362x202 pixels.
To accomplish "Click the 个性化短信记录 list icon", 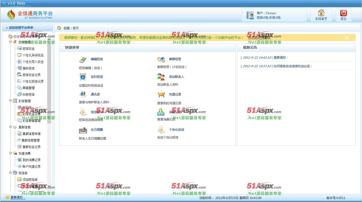I will pos(20,81).
